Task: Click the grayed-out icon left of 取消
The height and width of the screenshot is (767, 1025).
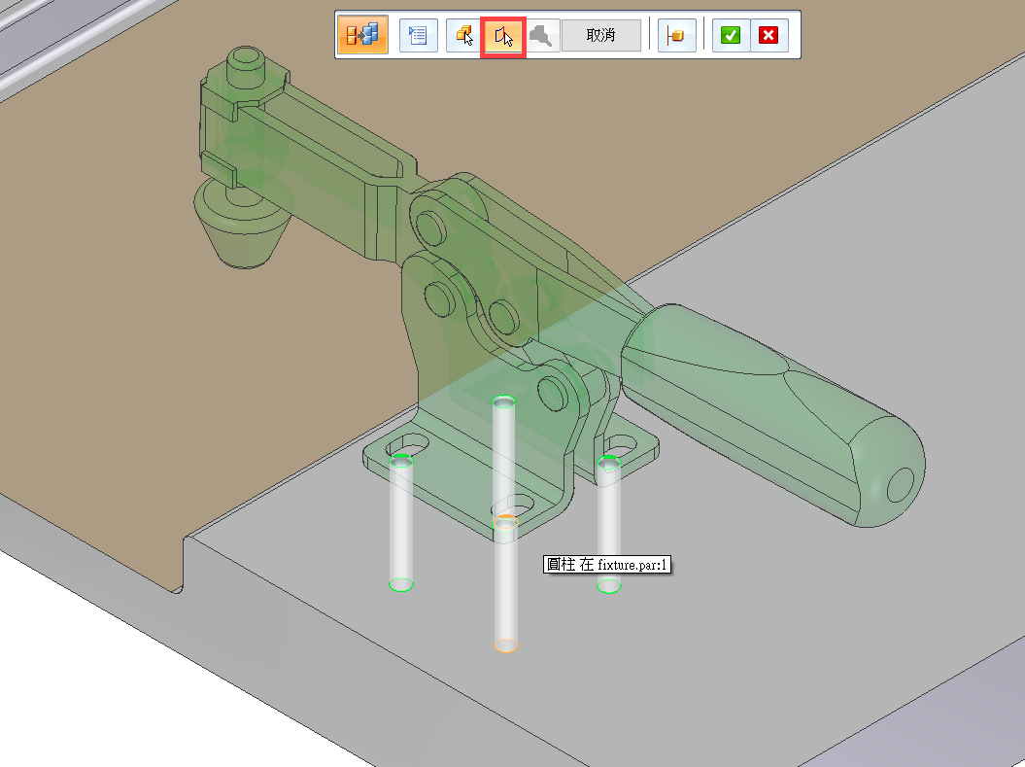Action: click(542, 35)
